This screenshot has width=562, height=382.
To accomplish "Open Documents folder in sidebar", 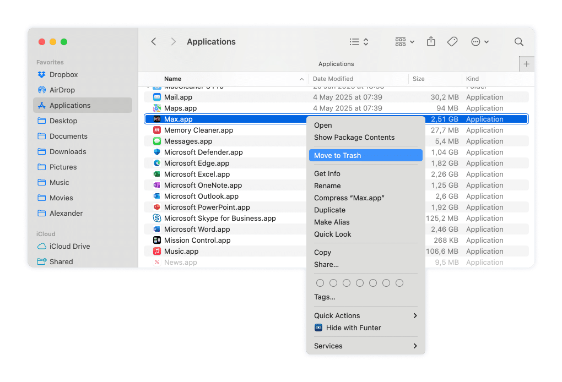I will click(x=83, y=136).
